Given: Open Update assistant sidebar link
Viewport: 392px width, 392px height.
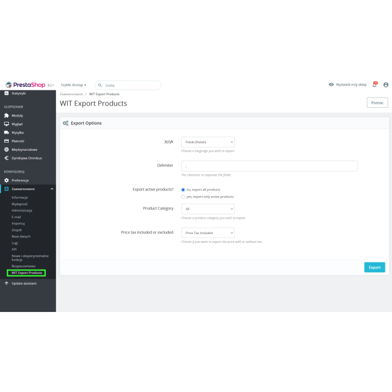Looking at the screenshot, I should (24, 283).
